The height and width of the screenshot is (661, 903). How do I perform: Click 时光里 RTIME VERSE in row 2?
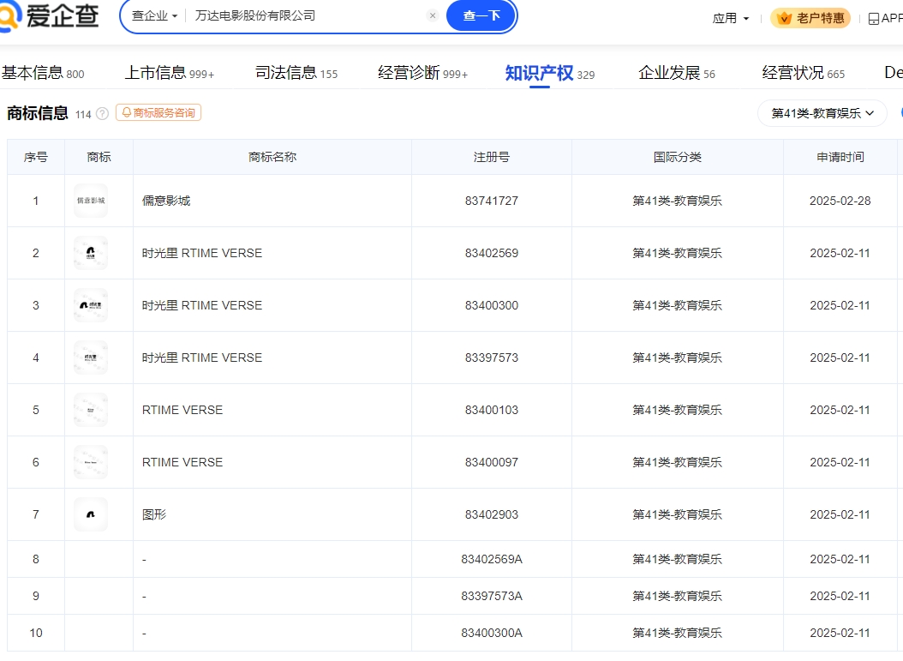click(x=202, y=253)
